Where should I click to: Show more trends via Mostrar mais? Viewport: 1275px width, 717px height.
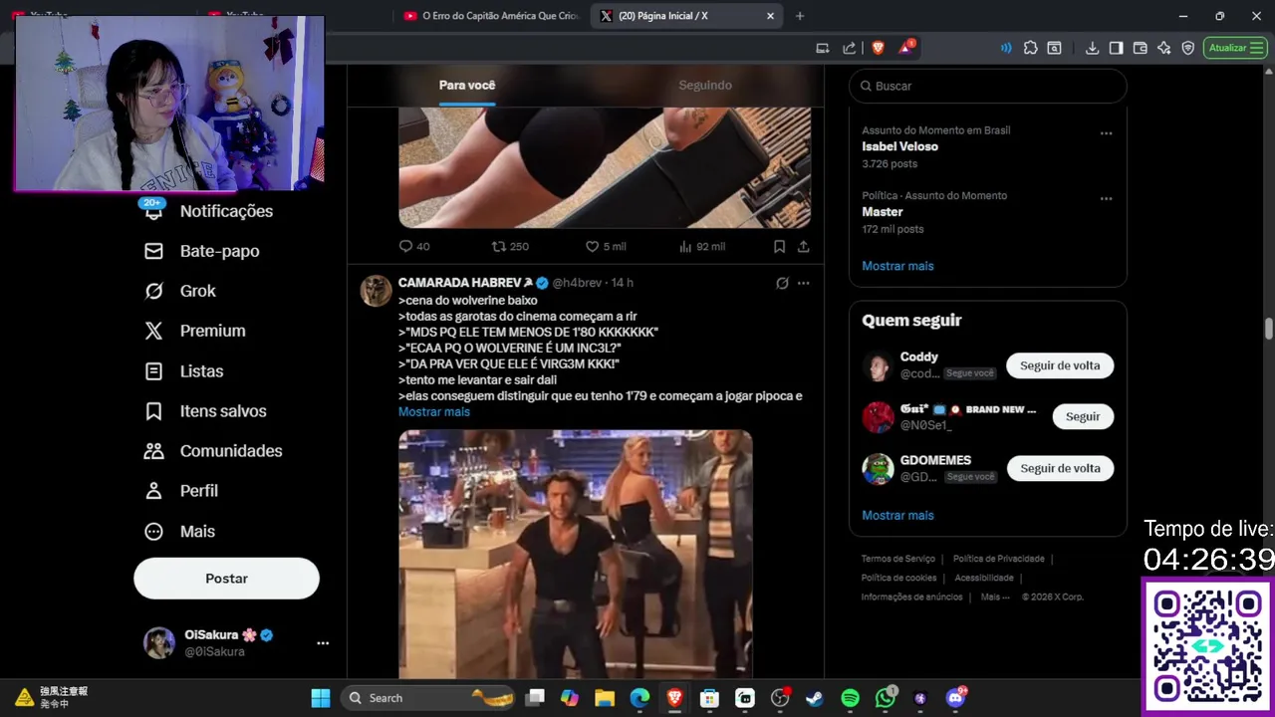[897, 266]
